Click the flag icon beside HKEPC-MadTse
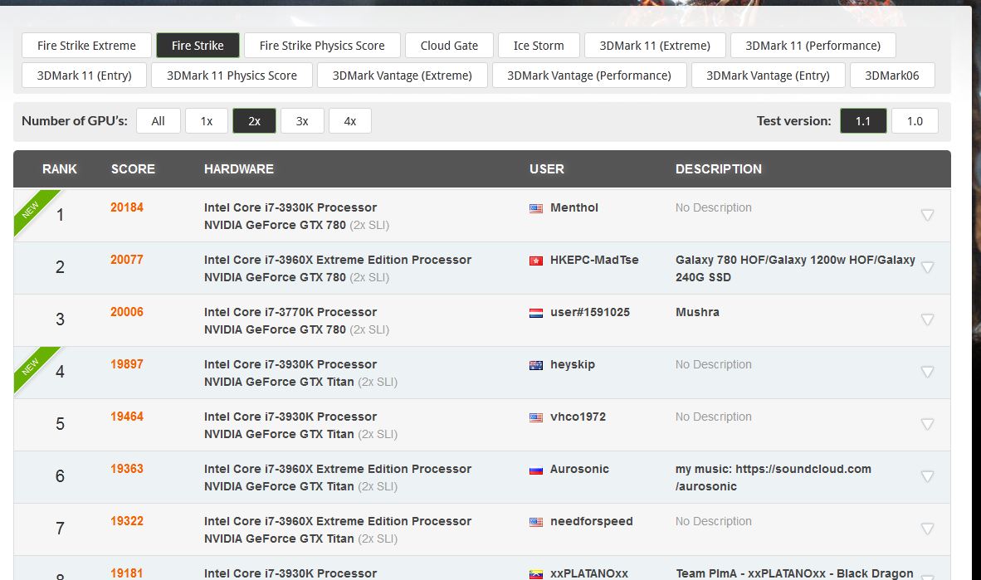The image size is (981, 580). 536,261
